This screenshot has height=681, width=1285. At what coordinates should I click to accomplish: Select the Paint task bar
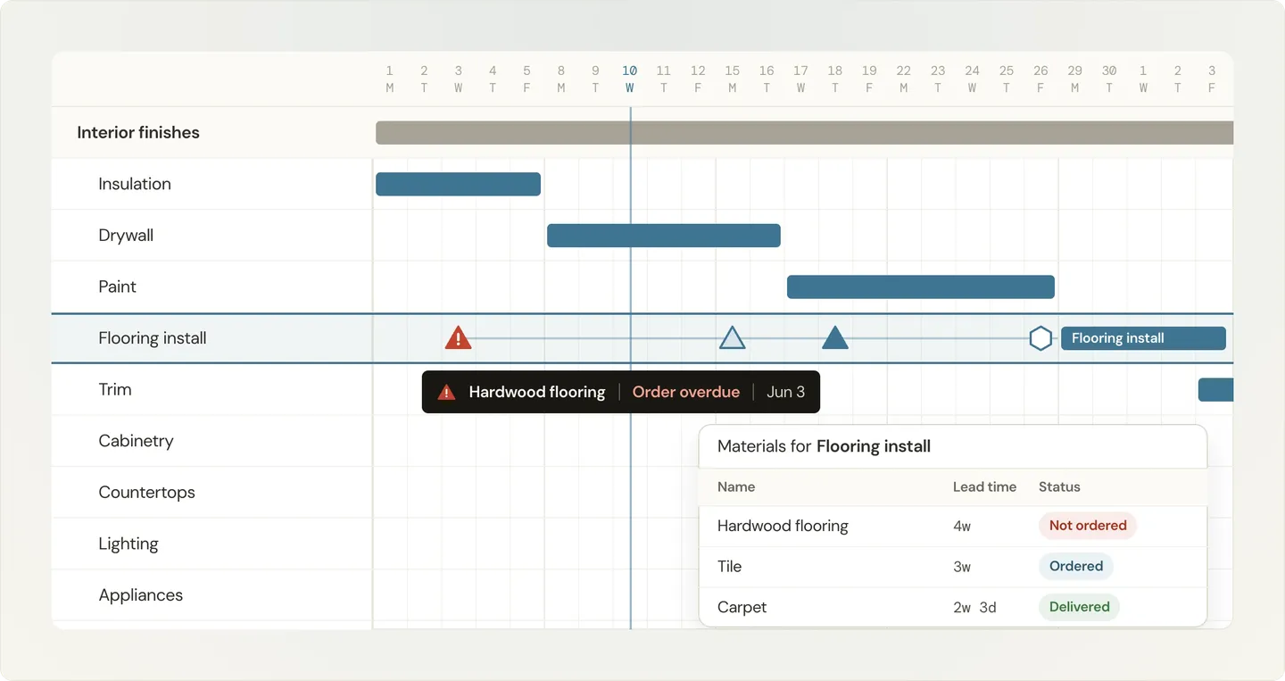[921, 287]
